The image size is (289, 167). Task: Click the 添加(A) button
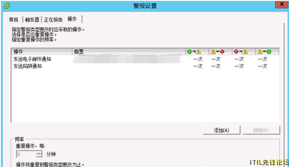coord(222,130)
